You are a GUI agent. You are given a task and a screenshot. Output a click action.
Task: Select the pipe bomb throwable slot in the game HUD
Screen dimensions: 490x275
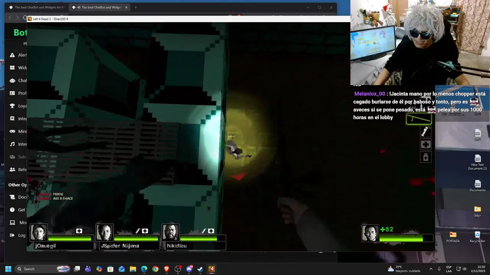click(x=425, y=131)
